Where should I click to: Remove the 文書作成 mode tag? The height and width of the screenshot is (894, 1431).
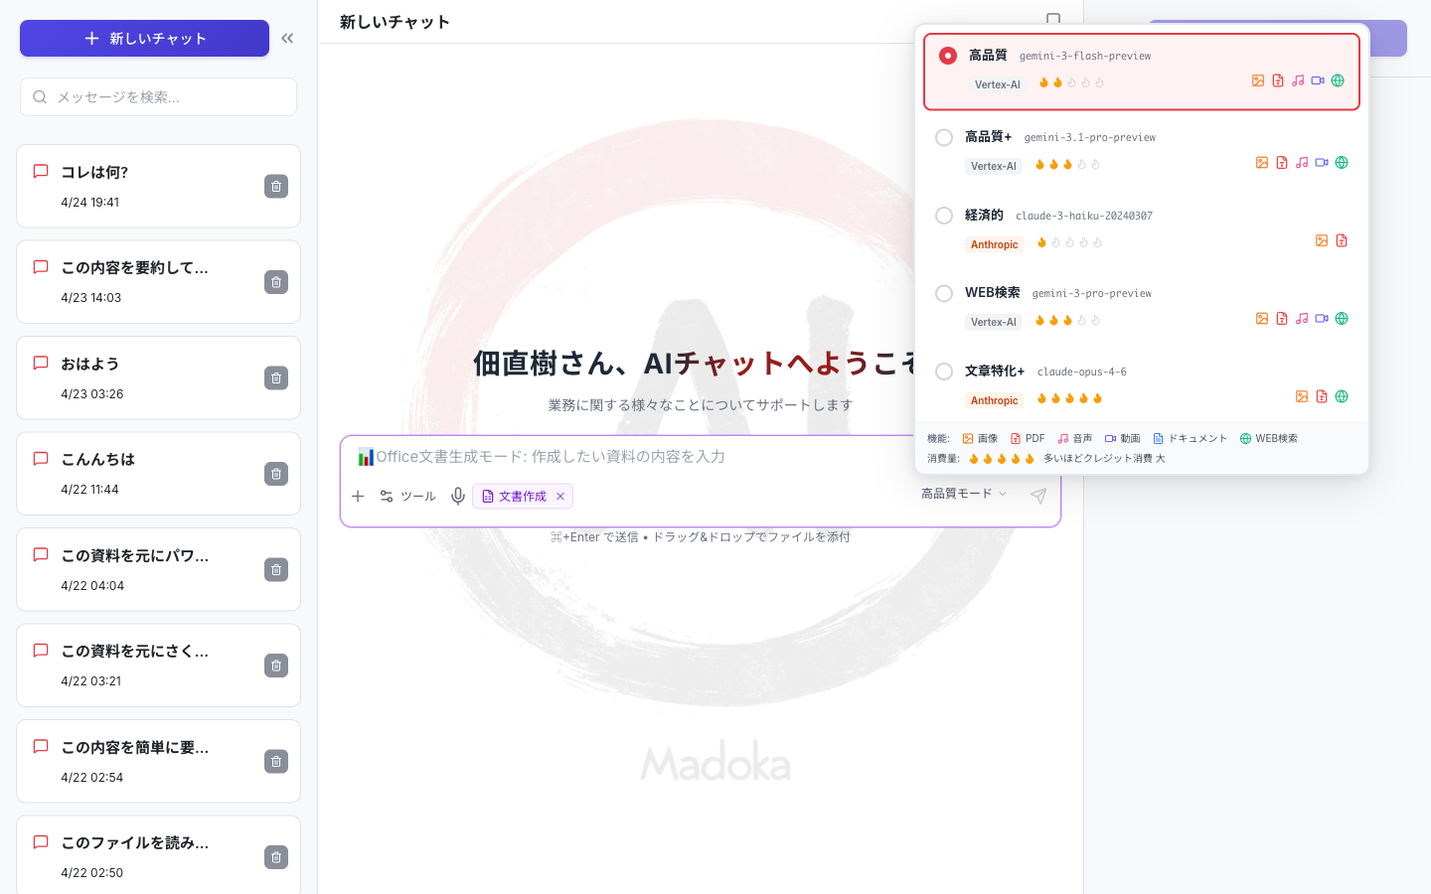coord(560,496)
